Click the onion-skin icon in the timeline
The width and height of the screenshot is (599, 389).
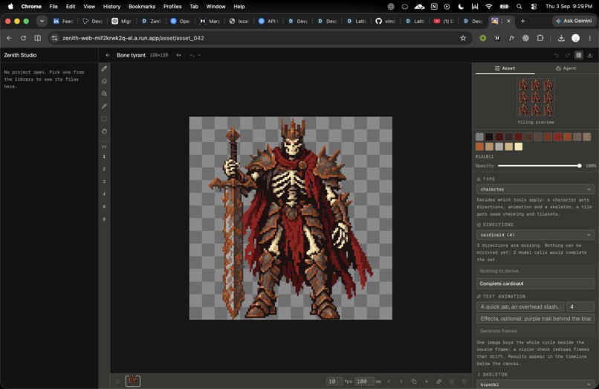[x=452, y=382]
